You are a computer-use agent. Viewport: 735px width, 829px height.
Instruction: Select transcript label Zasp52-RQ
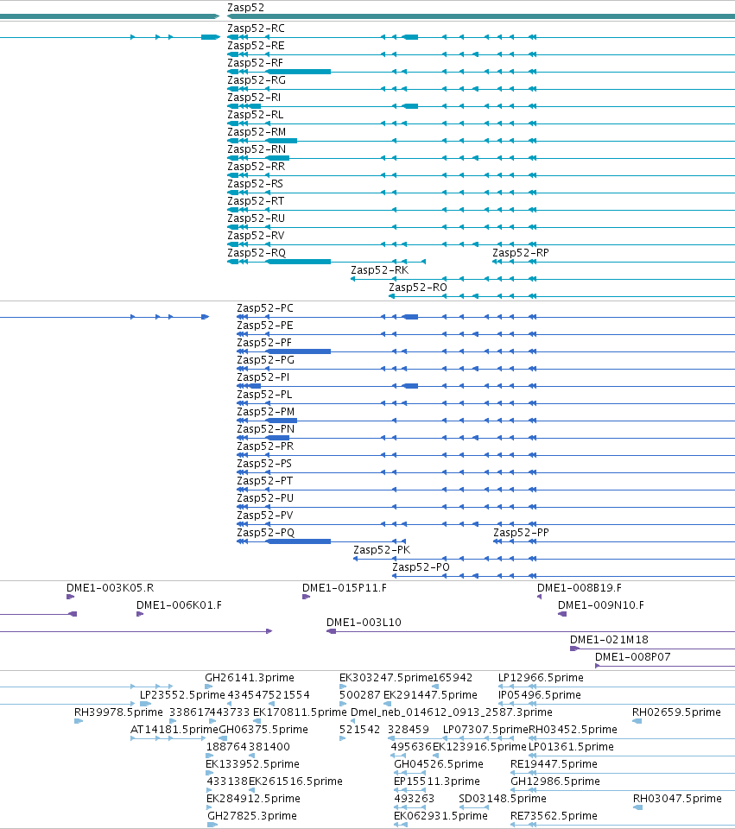point(257,253)
